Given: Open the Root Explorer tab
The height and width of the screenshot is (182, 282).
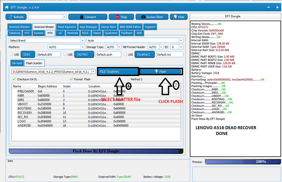Looking at the screenshot, I should click(67, 27).
